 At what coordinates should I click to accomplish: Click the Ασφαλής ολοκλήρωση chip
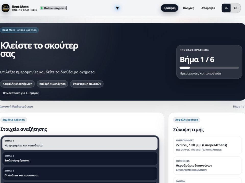click(x=17, y=84)
